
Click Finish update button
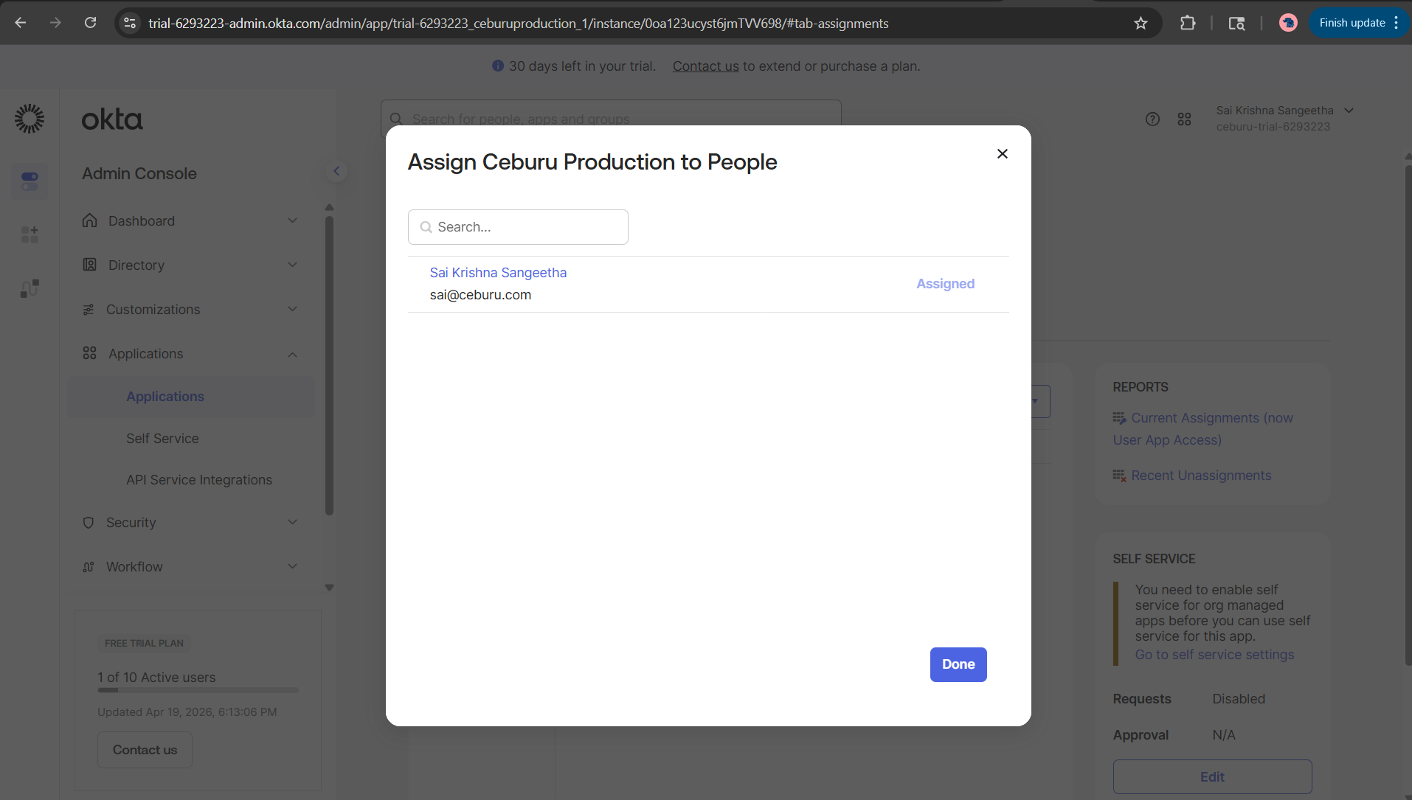tap(1352, 23)
